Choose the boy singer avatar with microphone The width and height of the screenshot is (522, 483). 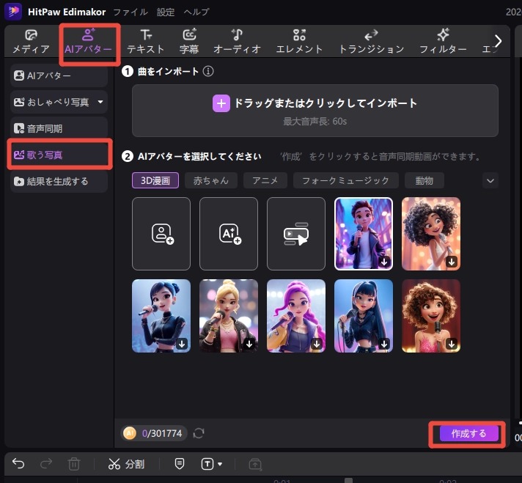[x=364, y=234]
